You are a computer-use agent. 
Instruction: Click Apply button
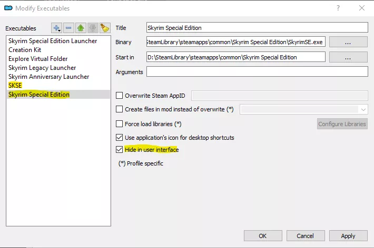348,236
